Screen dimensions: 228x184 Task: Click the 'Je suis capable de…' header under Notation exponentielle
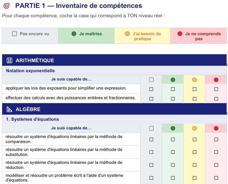pyautogui.click(x=71, y=79)
